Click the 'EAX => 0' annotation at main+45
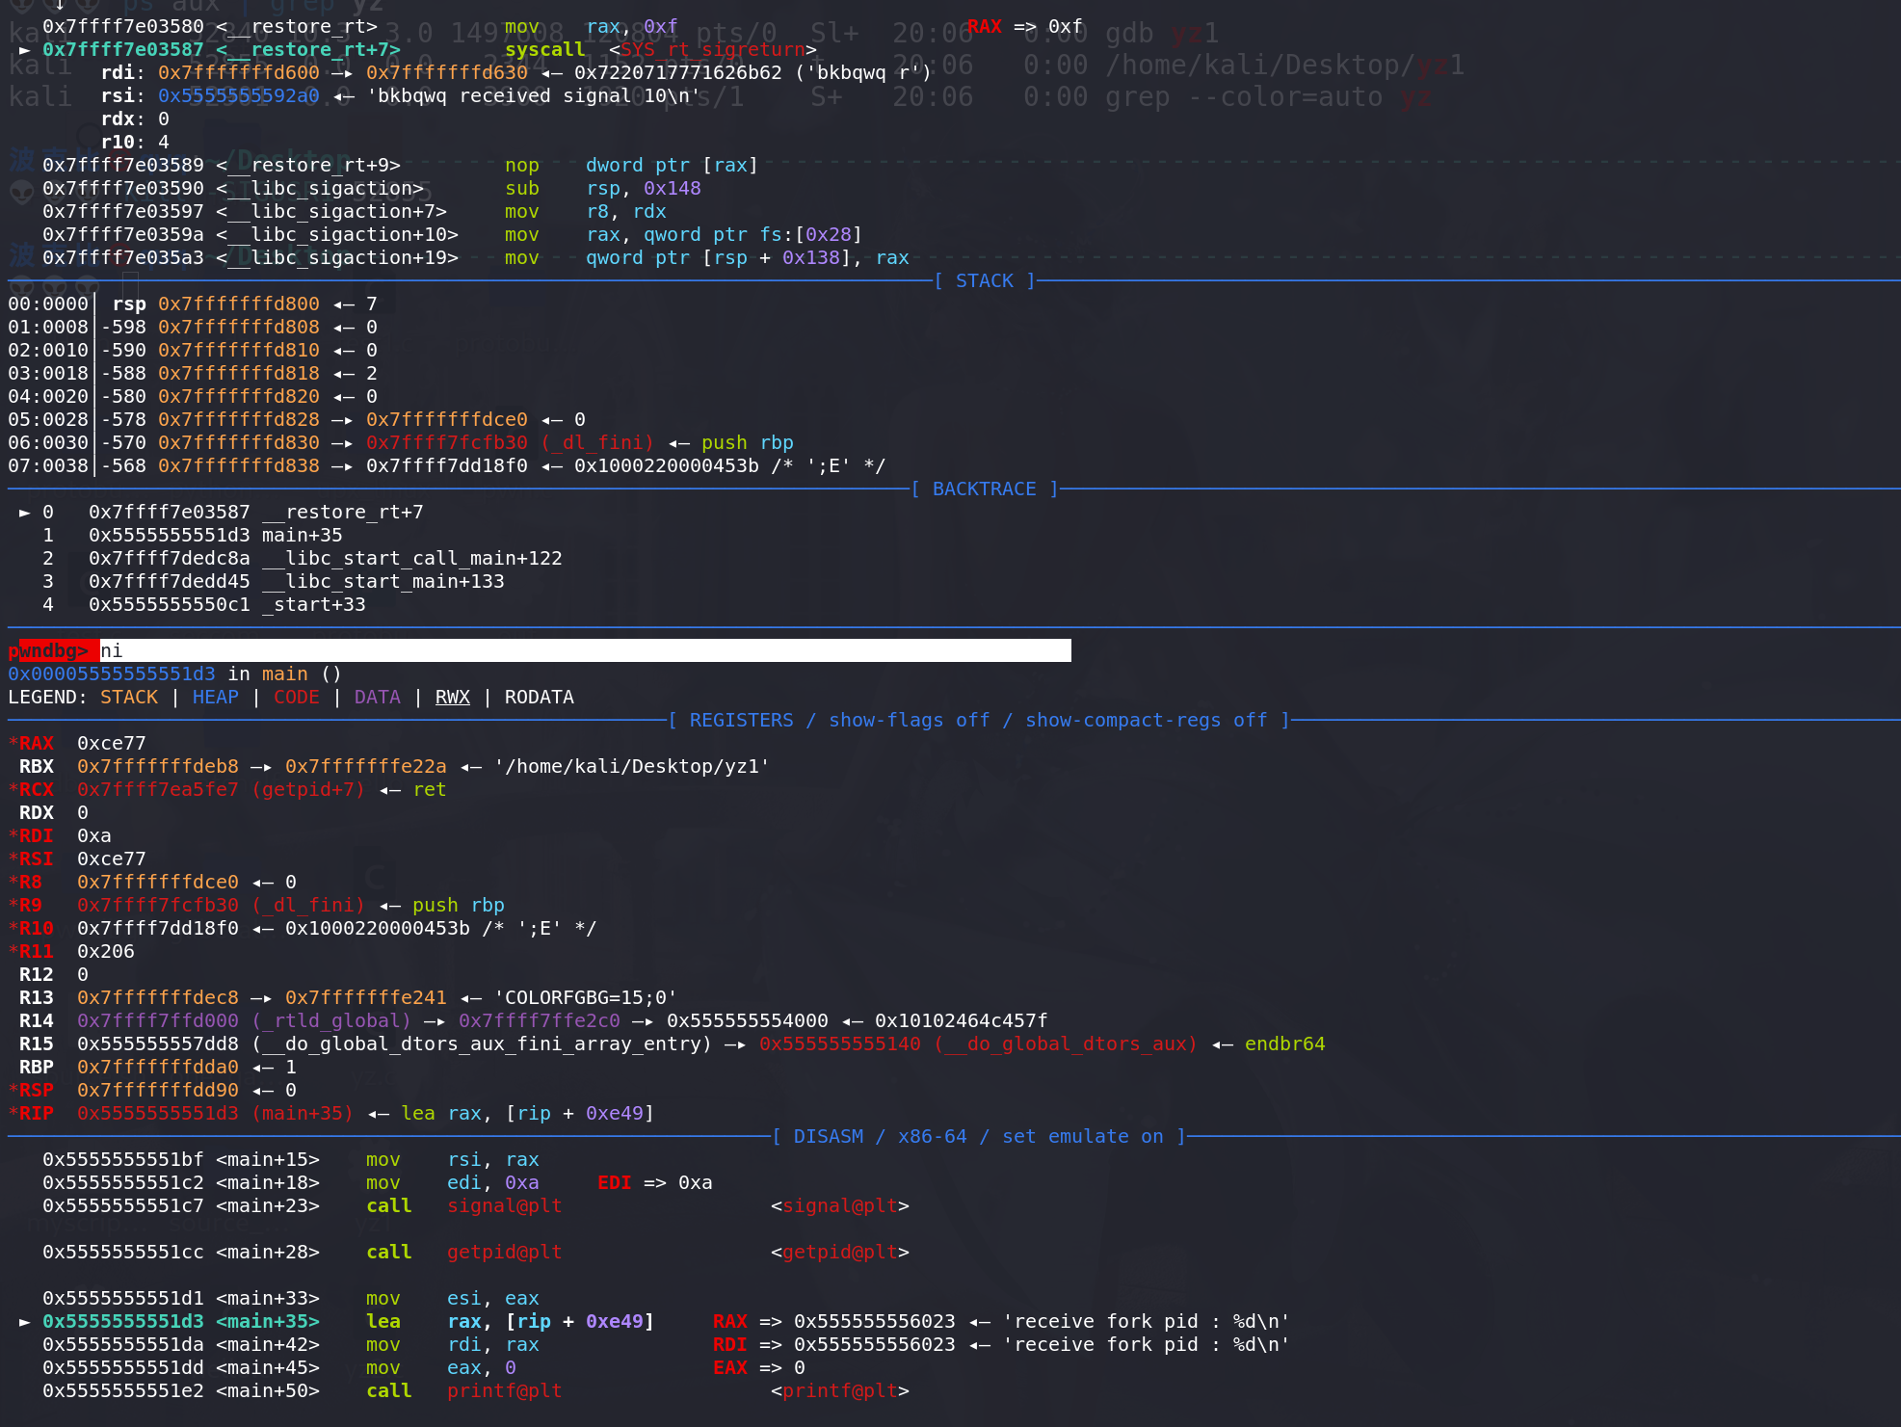Viewport: 1901px width, 1427px height. point(759,1367)
